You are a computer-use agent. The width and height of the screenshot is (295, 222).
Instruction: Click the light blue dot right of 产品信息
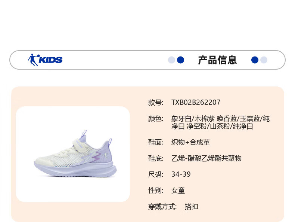[264, 60]
